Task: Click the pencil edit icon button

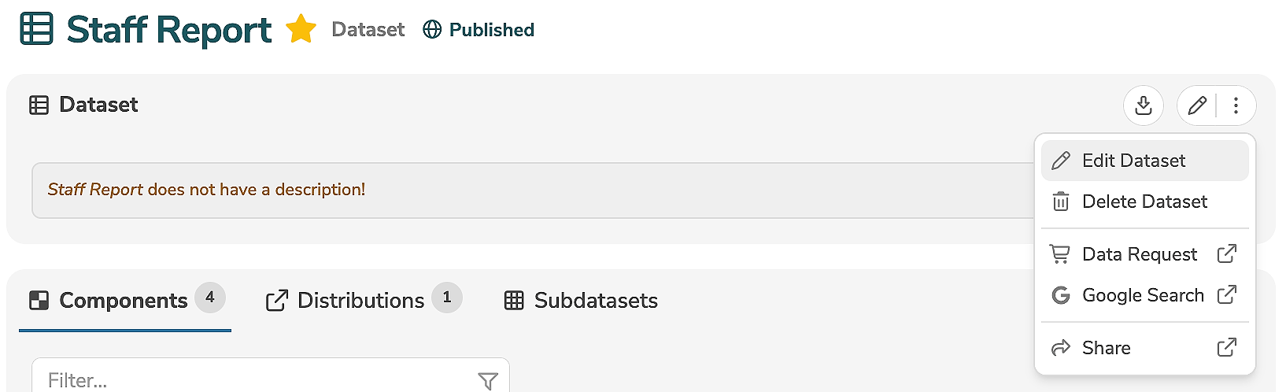Action: pyautogui.click(x=1197, y=105)
